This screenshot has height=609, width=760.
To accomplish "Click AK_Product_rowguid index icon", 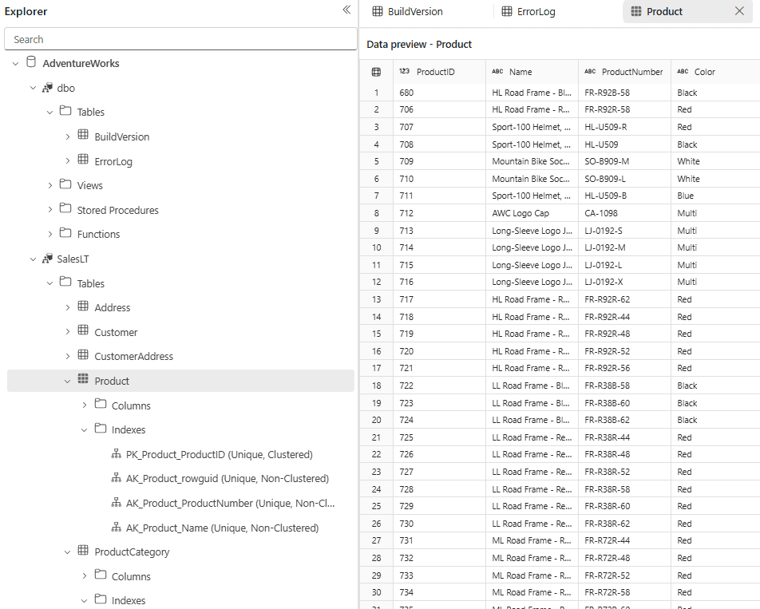I will [117, 478].
